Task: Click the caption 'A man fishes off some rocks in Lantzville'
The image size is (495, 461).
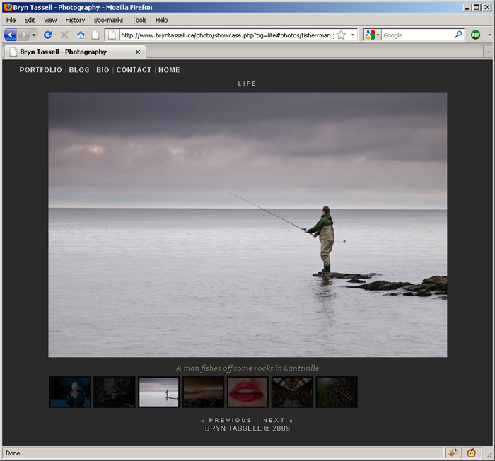Action: (x=248, y=368)
